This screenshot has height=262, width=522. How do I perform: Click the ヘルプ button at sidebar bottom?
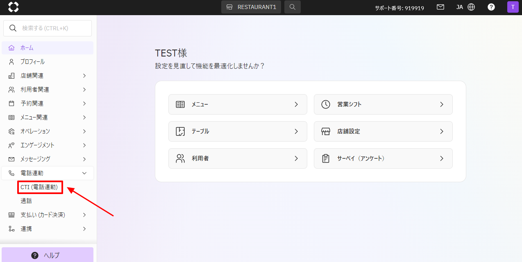tap(48, 255)
